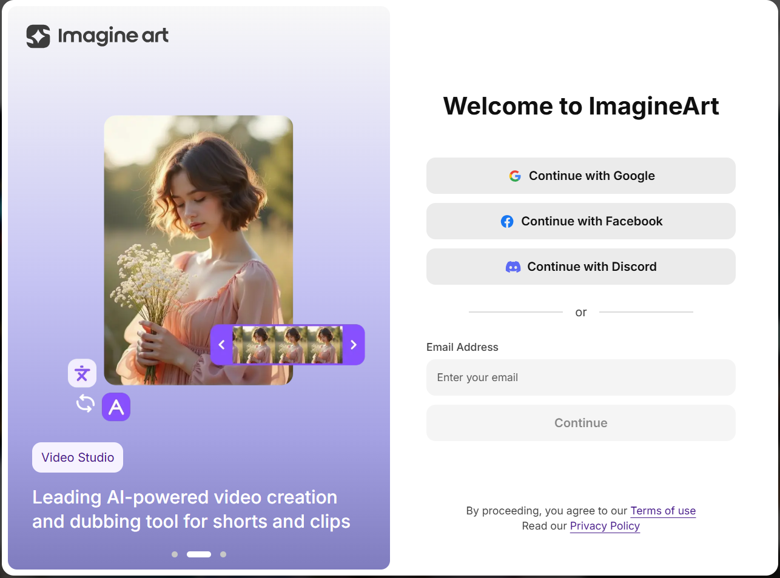Switch to the first carousel slide dot
Screen dimensions: 780x578
pos(175,554)
